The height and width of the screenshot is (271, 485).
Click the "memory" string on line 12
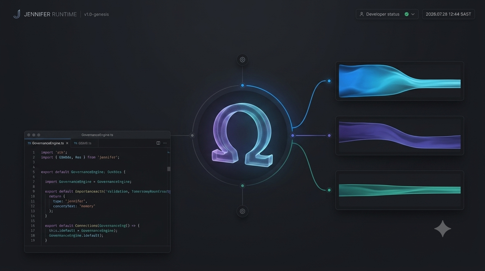(87, 206)
